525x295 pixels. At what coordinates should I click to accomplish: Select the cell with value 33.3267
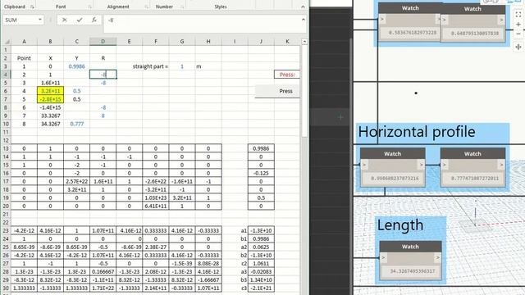click(50, 116)
